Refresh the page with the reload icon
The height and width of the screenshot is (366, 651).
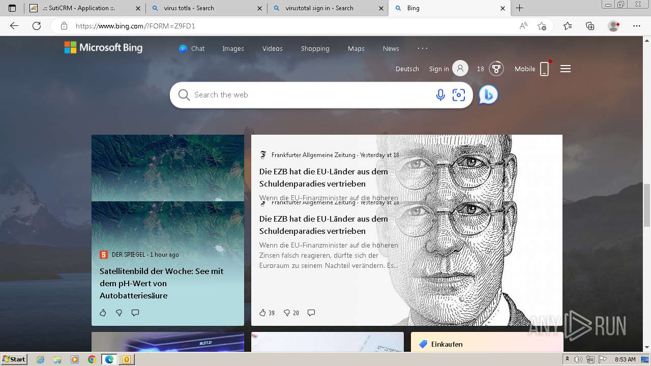tap(37, 26)
